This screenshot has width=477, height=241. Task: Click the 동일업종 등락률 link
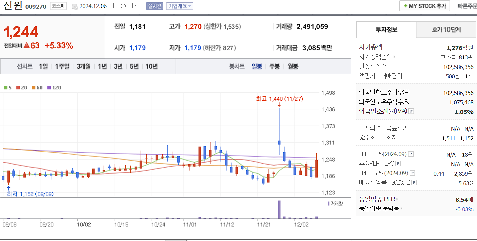[379, 209]
